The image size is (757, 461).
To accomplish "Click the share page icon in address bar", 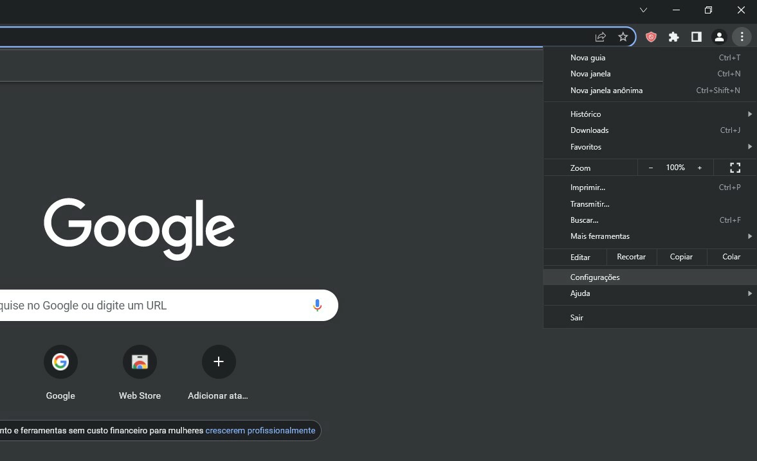I will pyautogui.click(x=600, y=37).
